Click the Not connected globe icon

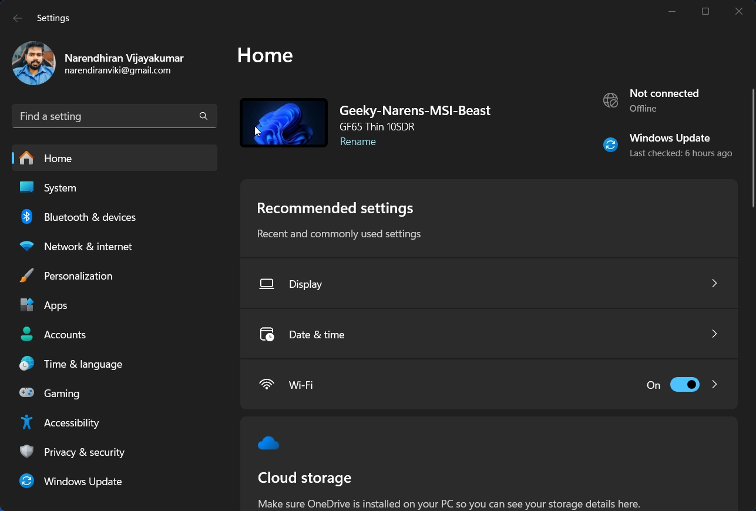[611, 100]
